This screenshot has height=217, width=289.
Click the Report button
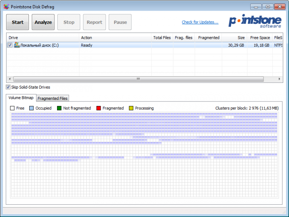[x=94, y=22]
